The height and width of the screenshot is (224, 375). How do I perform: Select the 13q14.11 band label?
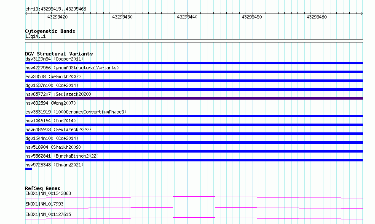(35, 36)
